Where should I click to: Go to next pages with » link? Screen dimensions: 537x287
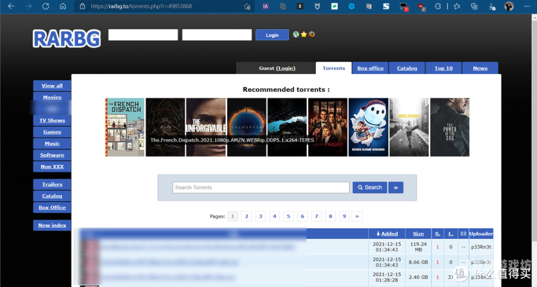[357, 216]
